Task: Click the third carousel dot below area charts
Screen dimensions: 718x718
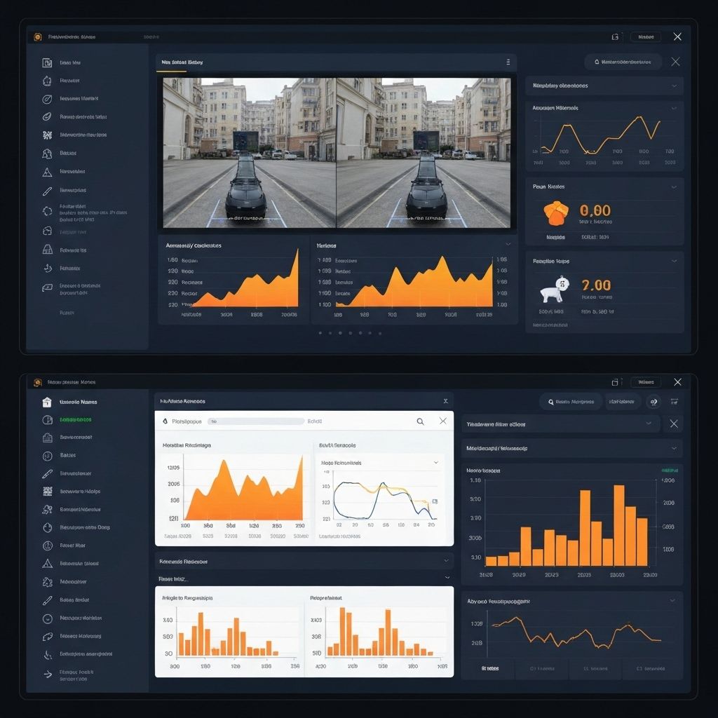Action: pos(340,333)
